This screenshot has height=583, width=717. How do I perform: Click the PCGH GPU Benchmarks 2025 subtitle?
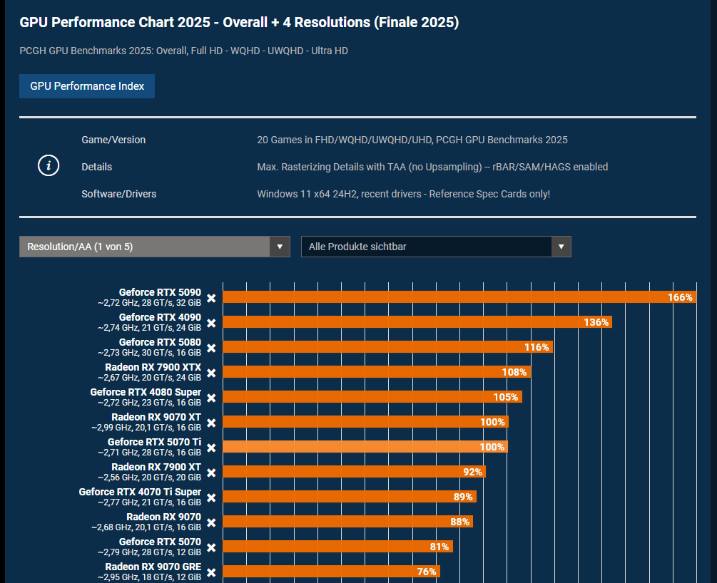tap(184, 51)
